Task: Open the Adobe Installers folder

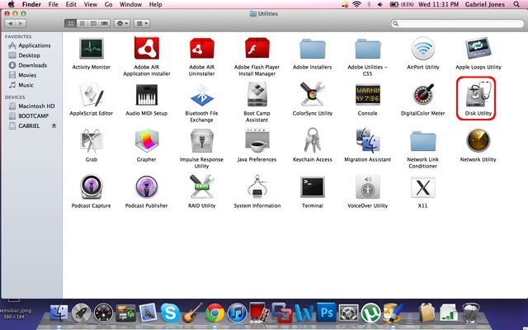Action: [313, 49]
